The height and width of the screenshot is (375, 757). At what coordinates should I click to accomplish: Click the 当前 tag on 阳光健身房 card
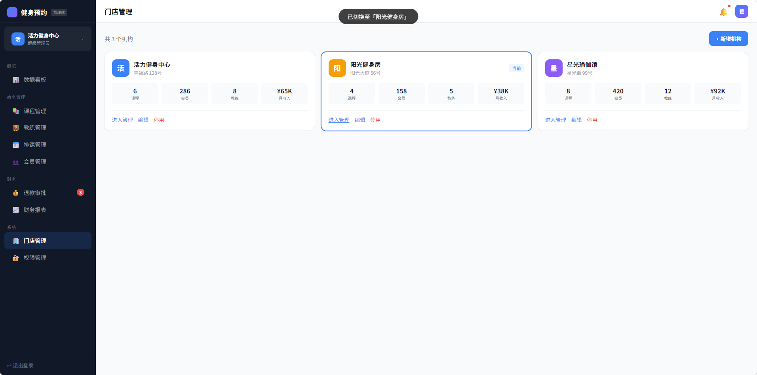coord(516,68)
